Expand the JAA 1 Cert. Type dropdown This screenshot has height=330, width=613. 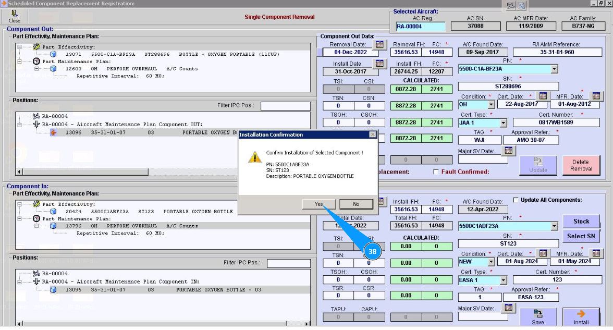point(503,123)
